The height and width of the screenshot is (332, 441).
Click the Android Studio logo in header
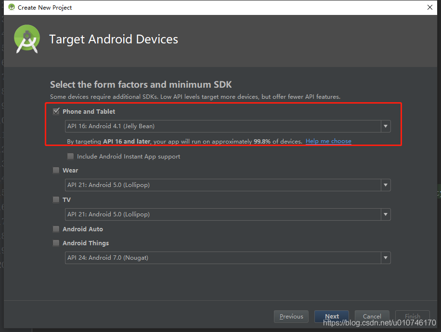pos(27,39)
